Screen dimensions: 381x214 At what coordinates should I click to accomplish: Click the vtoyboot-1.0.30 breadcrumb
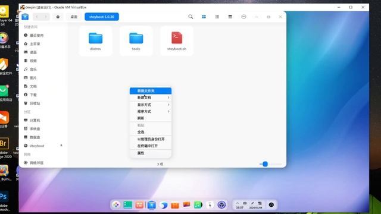[x=102, y=17]
